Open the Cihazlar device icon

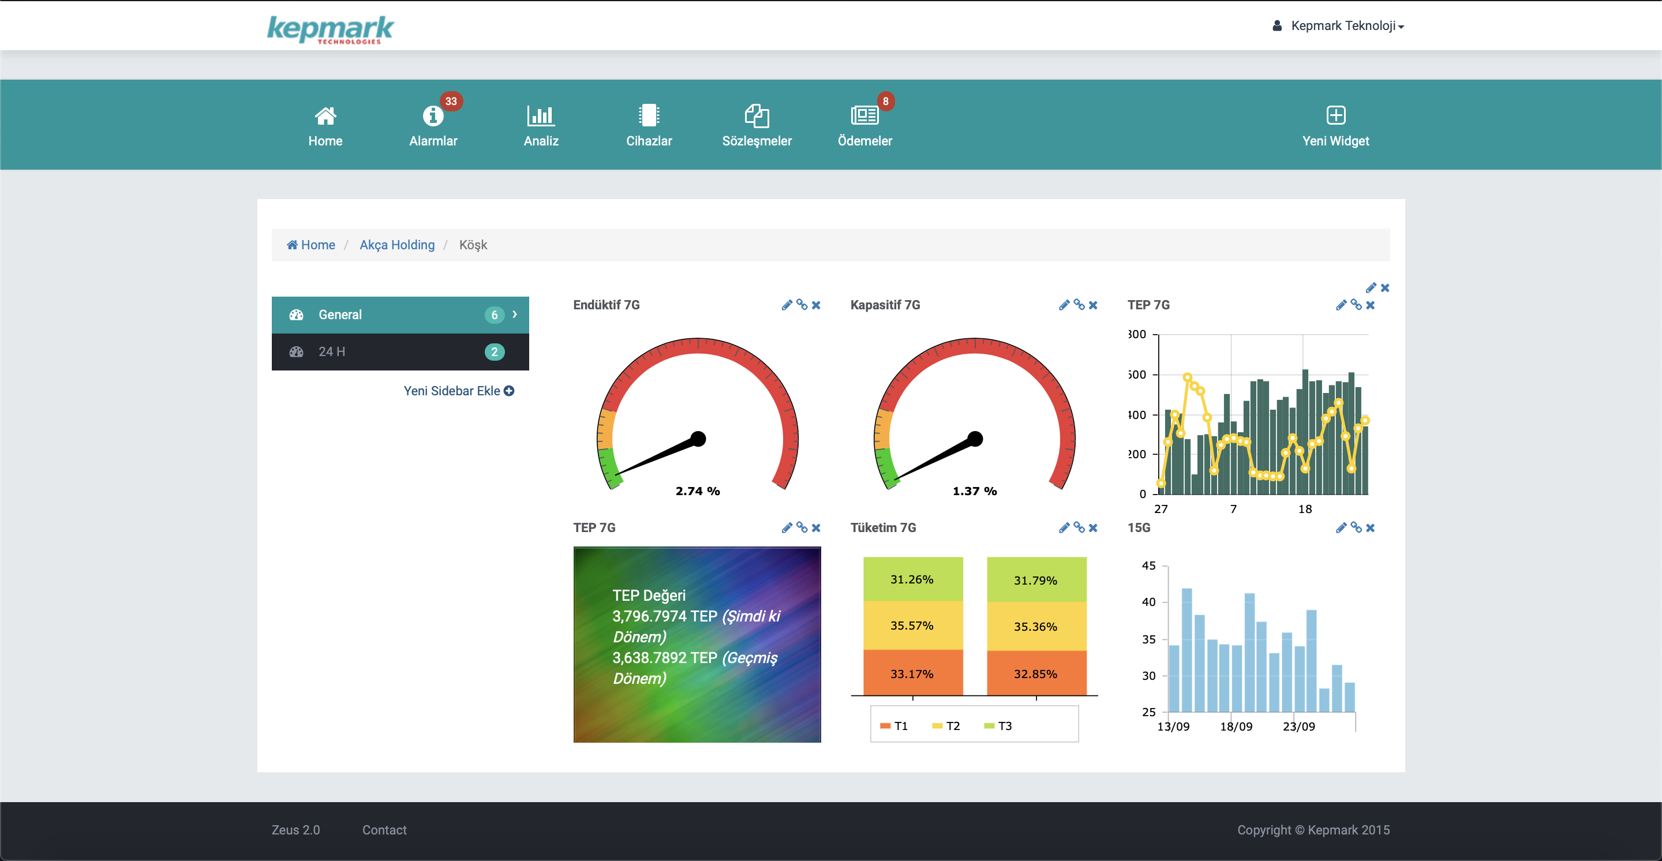(x=649, y=116)
